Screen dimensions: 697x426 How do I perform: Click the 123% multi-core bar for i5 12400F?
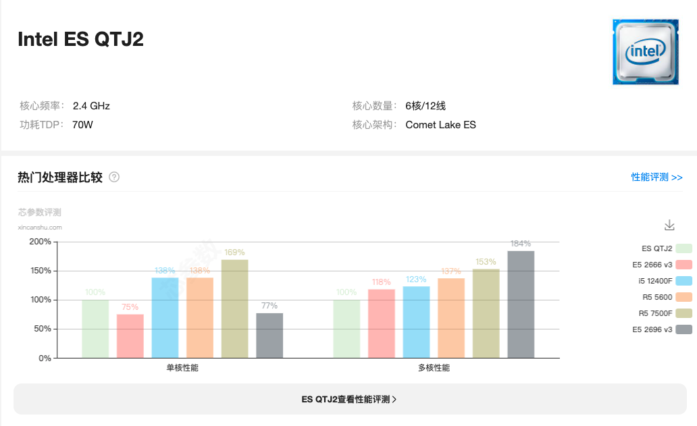pos(417,322)
